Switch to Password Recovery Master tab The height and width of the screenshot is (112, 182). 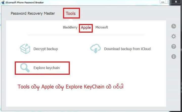(x=33, y=13)
